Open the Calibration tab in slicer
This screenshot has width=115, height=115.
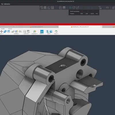pos(6,4)
